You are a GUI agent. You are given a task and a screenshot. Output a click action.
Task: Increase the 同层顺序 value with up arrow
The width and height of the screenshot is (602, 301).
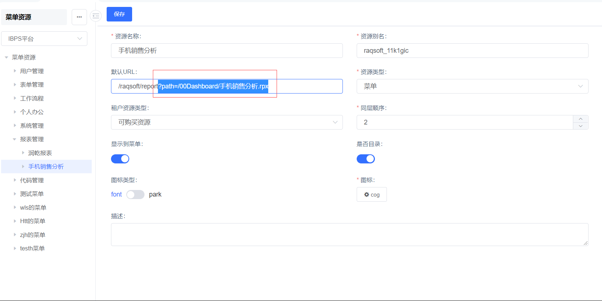click(x=581, y=119)
